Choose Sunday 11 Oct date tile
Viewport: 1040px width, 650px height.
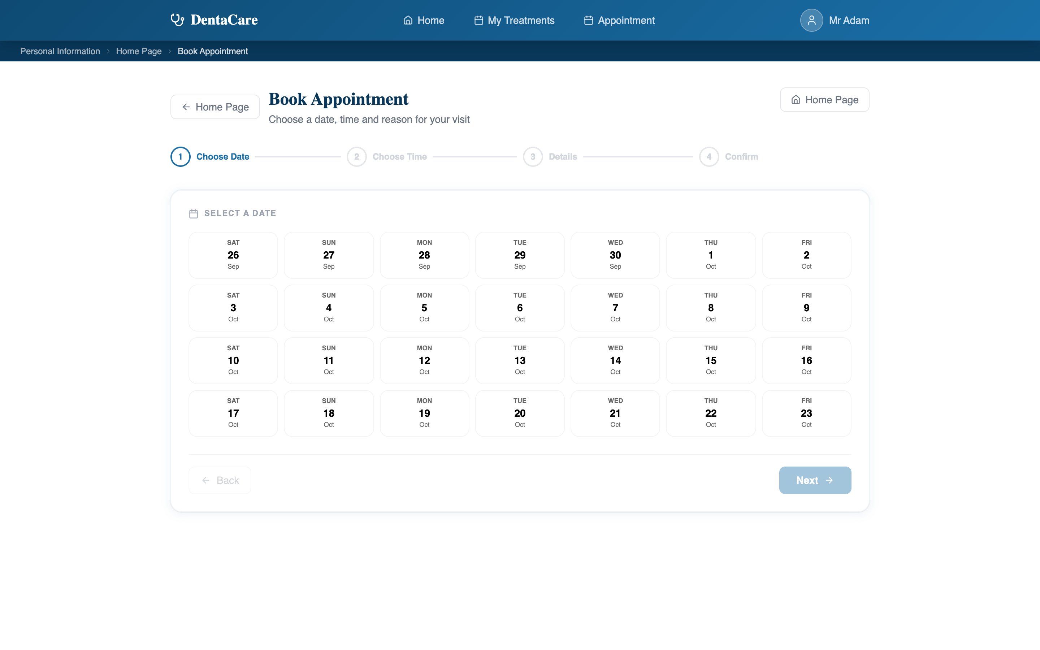point(329,361)
